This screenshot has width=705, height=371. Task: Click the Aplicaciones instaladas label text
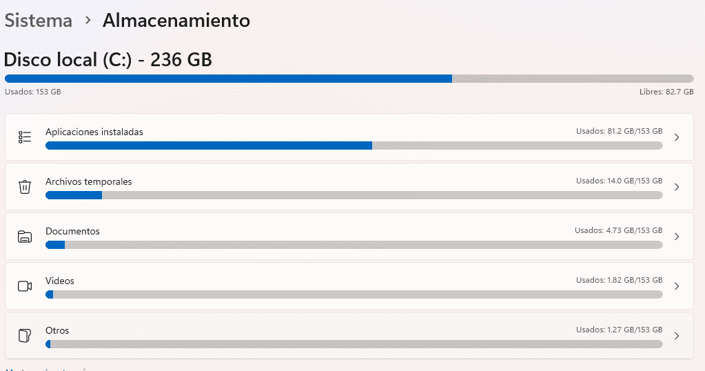point(94,132)
